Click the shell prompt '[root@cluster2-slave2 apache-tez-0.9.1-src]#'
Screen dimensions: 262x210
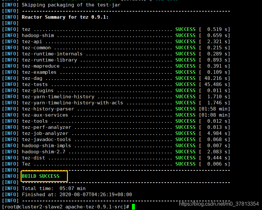point(66,207)
